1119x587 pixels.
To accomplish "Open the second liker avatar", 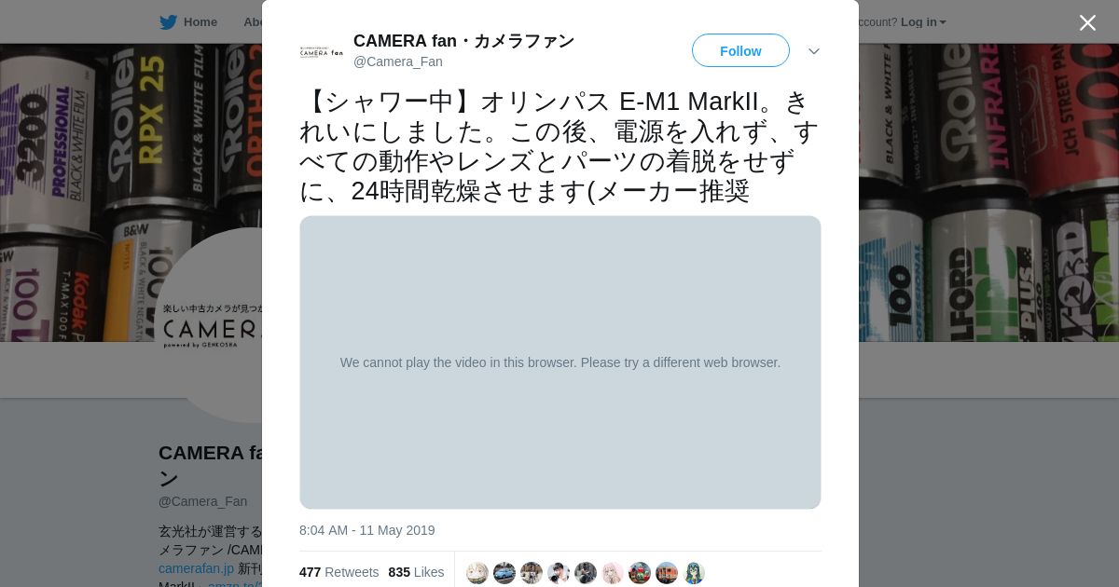I will click(x=504, y=573).
